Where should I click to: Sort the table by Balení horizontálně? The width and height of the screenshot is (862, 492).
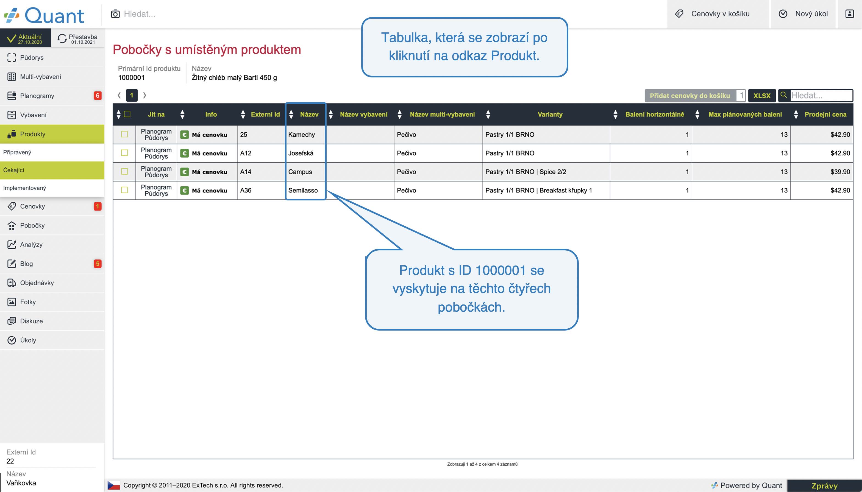coord(651,114)
